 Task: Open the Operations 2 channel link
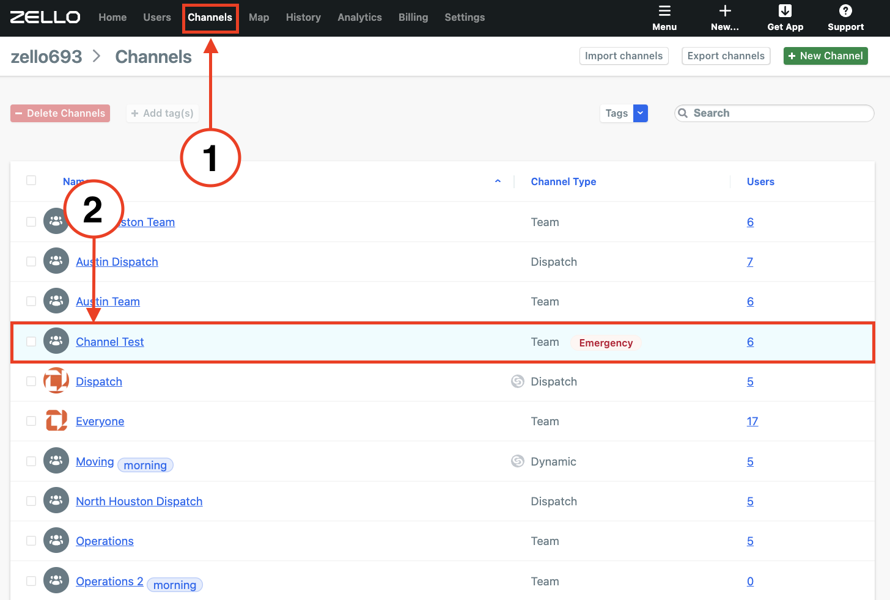point(109,581)
